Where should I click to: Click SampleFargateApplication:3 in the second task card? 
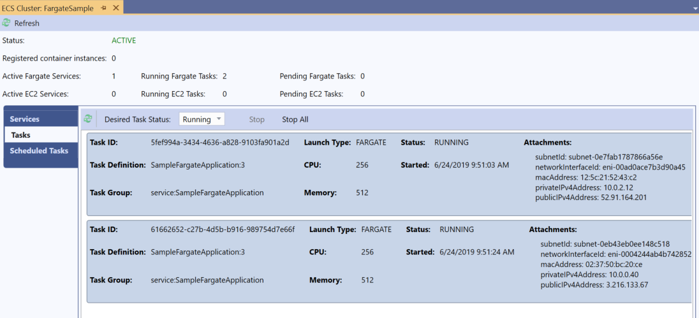coord(198,252)
